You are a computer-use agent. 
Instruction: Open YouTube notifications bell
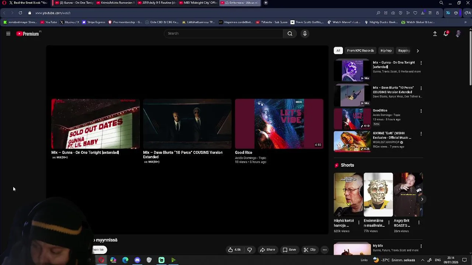[446, 33]
